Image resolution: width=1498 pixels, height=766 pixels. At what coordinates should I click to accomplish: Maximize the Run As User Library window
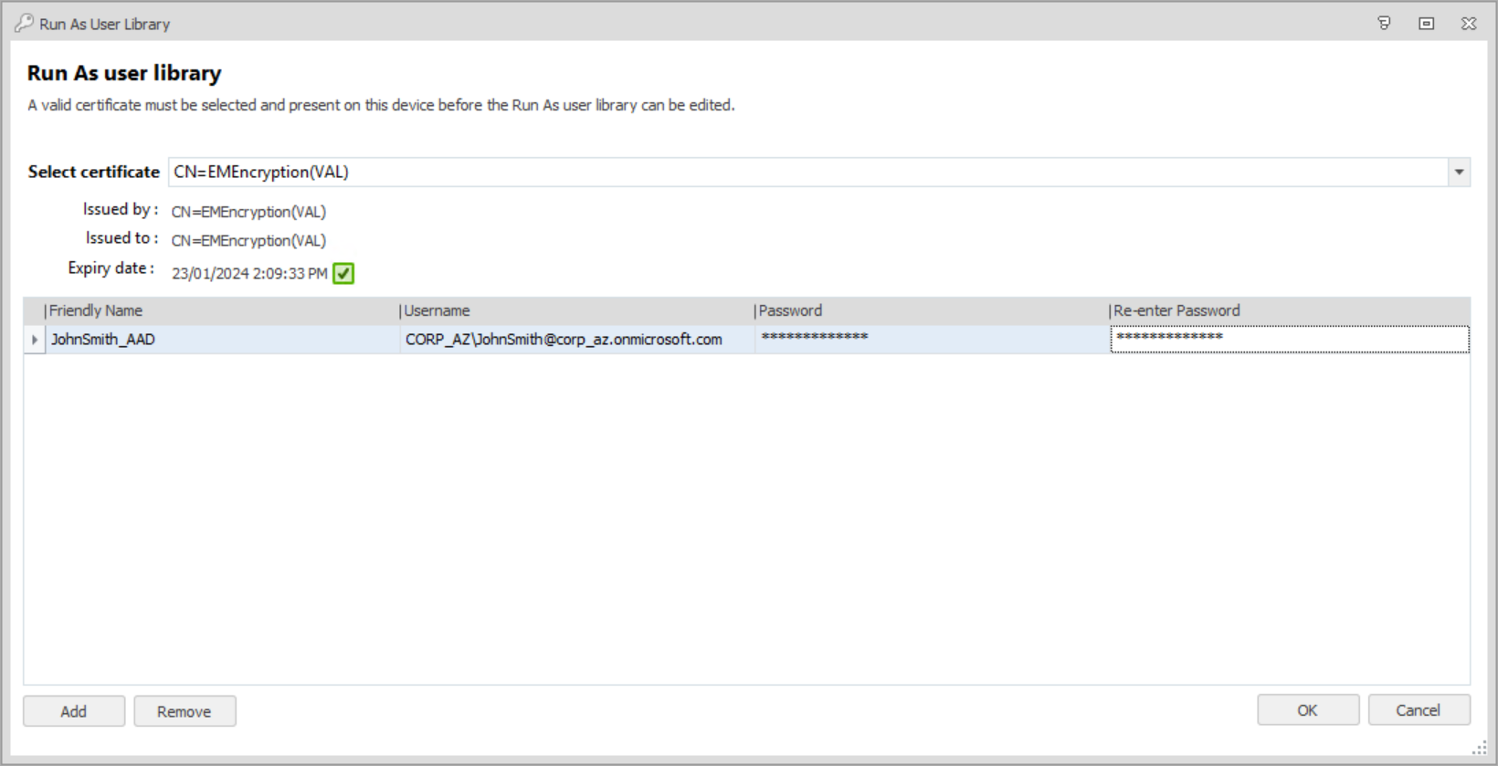click(x=1426, y=24)
